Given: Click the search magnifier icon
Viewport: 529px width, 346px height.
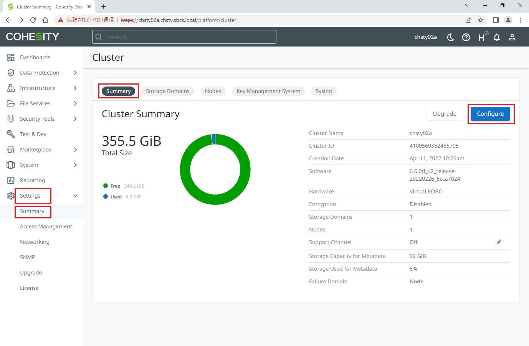Looking at the screenshot, I should pyautogui.click(x=99, y=37).
